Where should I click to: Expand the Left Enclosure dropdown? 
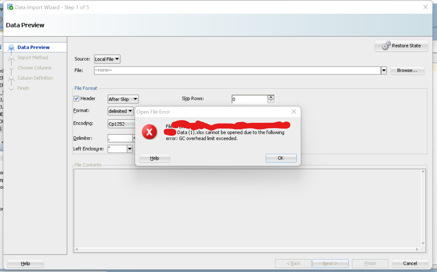pos(130,149)
